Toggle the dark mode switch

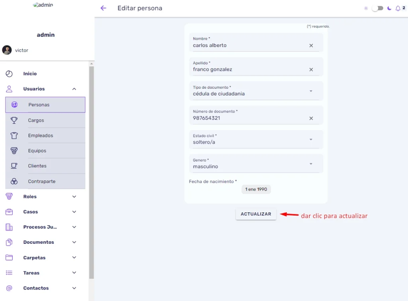[378, 8]
